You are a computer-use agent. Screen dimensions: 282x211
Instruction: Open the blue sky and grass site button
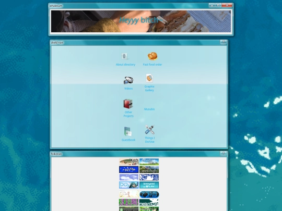tap(149, 162)
